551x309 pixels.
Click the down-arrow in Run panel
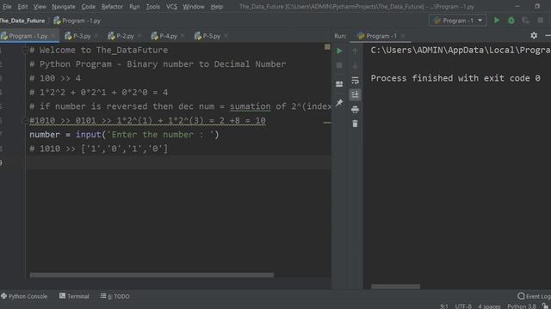[355, 65]
